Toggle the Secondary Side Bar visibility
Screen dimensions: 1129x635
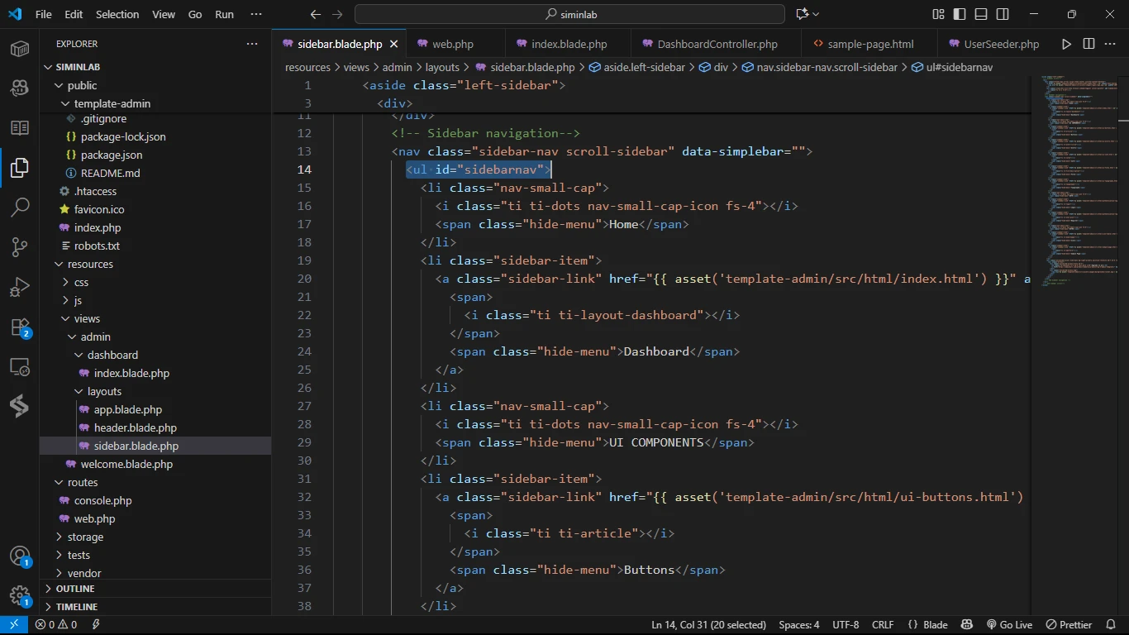(x=1003, y=14)
